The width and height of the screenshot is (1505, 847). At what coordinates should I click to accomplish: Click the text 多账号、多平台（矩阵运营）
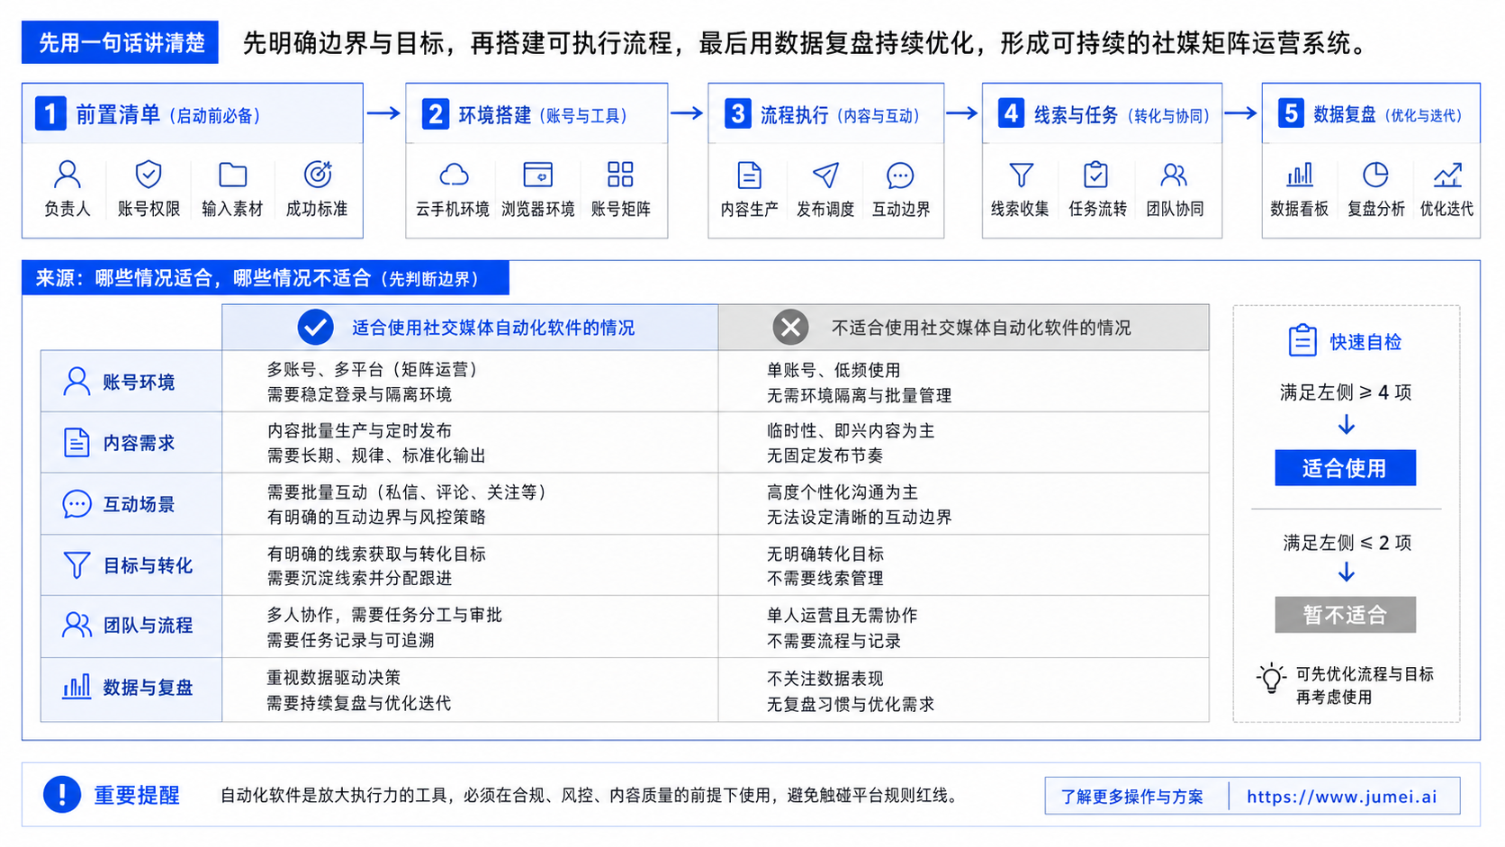tap(375, 369)
